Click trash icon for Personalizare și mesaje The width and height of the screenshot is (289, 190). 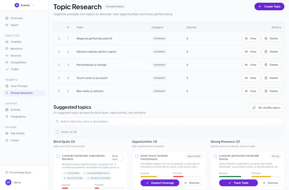coord(266,65)
